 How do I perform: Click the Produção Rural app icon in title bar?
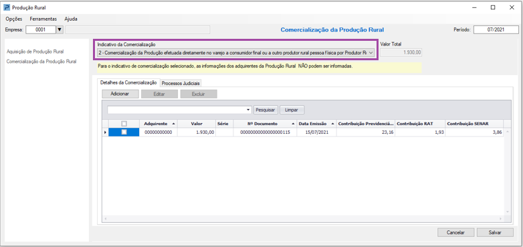7,7
